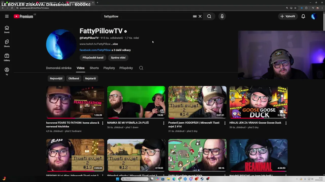The height and width of the screenshot is (182, 325).
Task: Open File Explorer from the taskbar
Action: coord(168,179)
